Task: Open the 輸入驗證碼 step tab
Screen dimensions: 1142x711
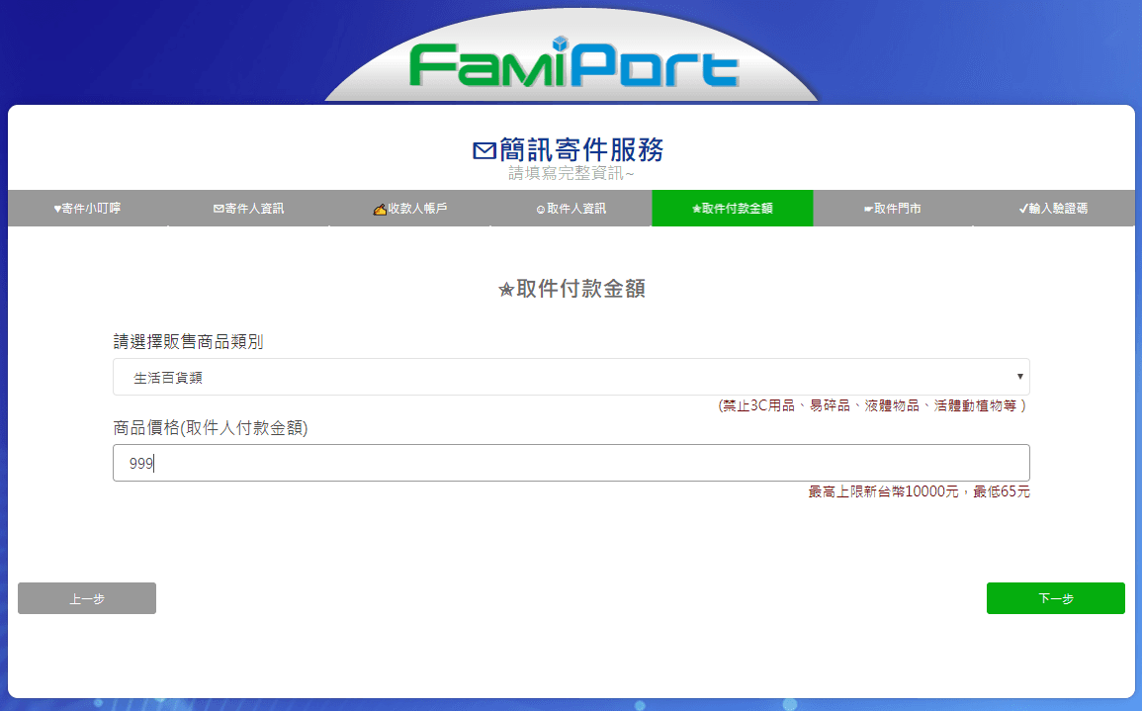Action: [1054, 209]
